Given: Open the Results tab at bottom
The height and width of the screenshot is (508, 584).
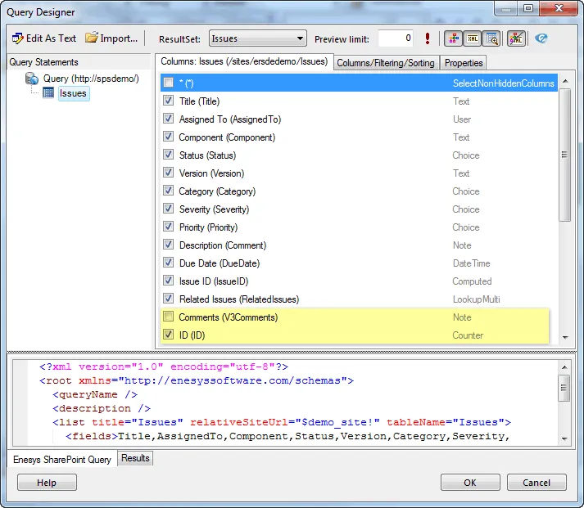Looking at the screenshot, I should [135, 459].
